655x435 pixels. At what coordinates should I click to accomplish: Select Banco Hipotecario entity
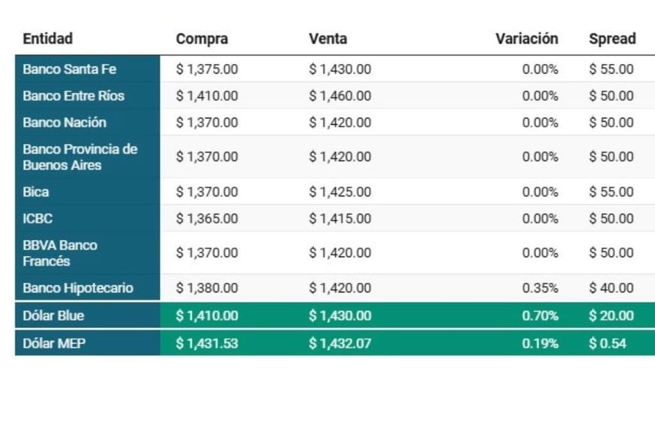pyautogui.click(x=78, y=287)
